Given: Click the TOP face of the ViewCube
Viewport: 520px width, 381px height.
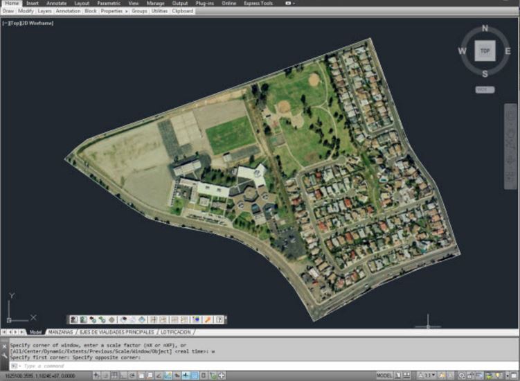Looking at the screenshot, I should coord(485,52).
